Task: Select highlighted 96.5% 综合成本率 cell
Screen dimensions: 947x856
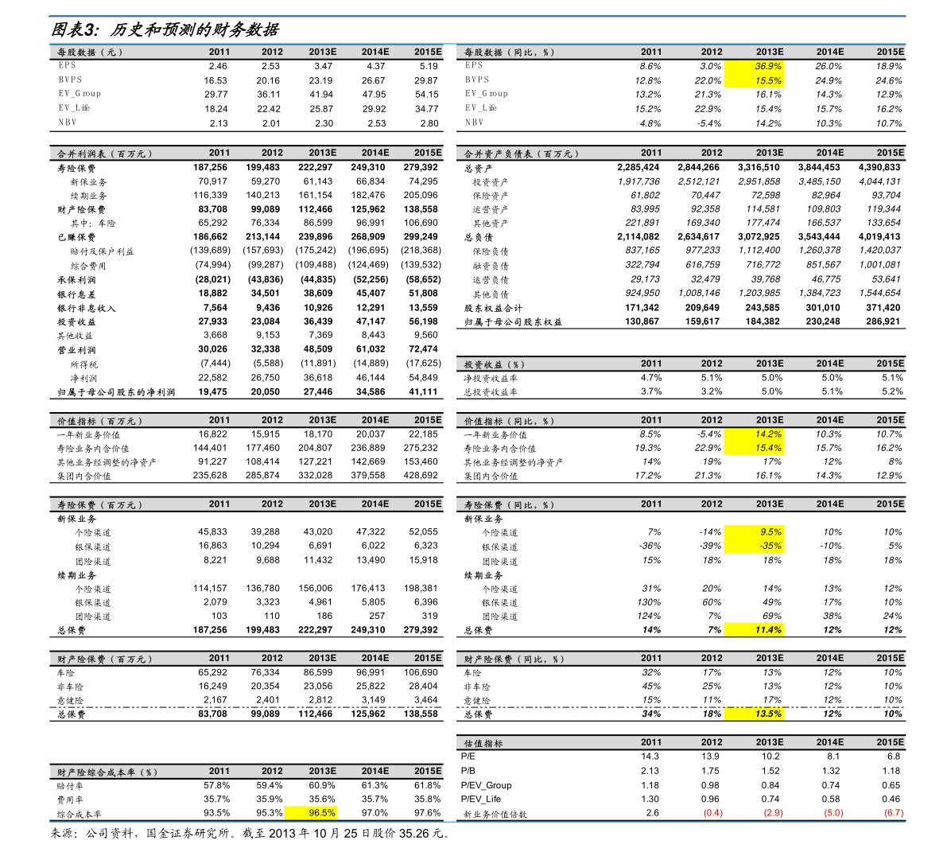Action: [x=311, y=813]
